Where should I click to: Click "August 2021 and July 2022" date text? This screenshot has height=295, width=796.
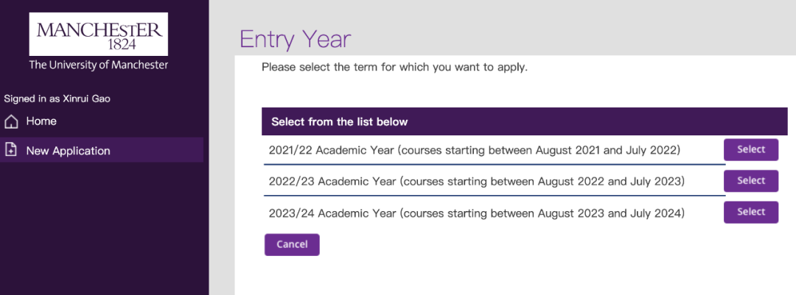[x=608, y=150]
